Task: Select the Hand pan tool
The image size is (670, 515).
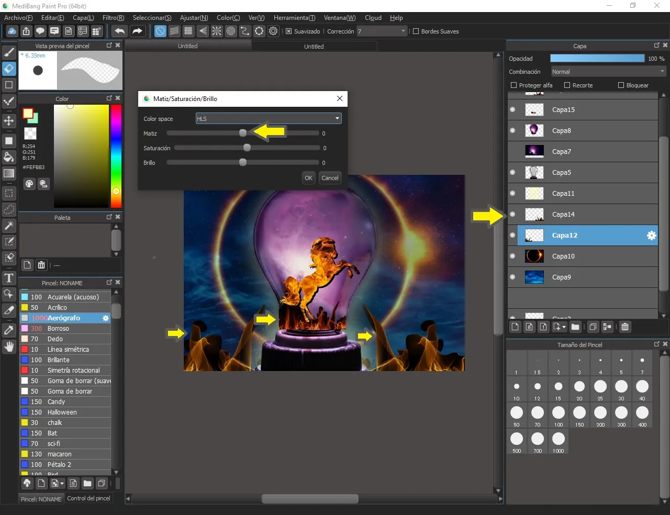Action: coord(9,346)
